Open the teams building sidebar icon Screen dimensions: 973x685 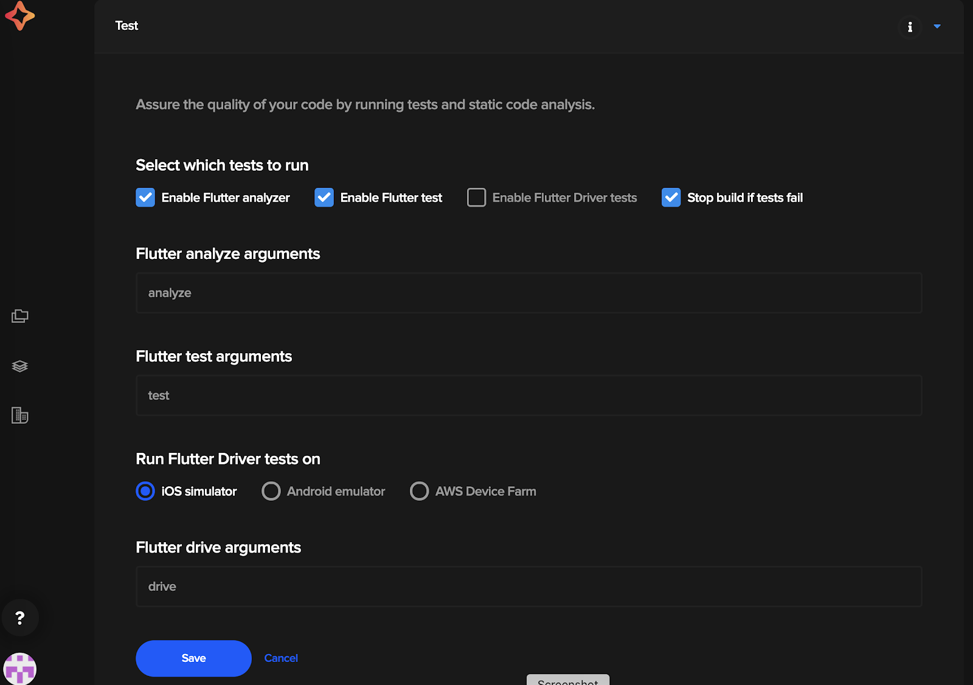pos(20,416)
